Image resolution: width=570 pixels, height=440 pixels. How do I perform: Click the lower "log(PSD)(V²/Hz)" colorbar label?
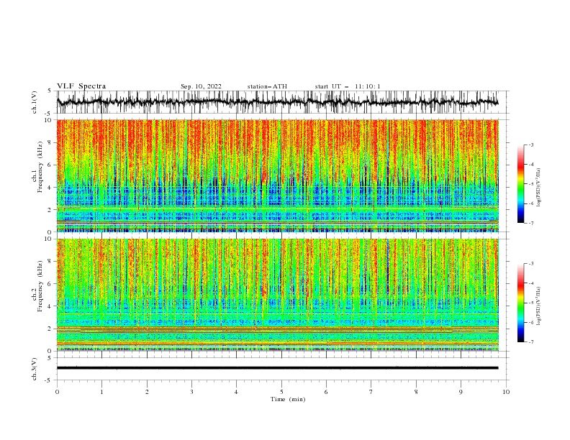click(538, 306)
